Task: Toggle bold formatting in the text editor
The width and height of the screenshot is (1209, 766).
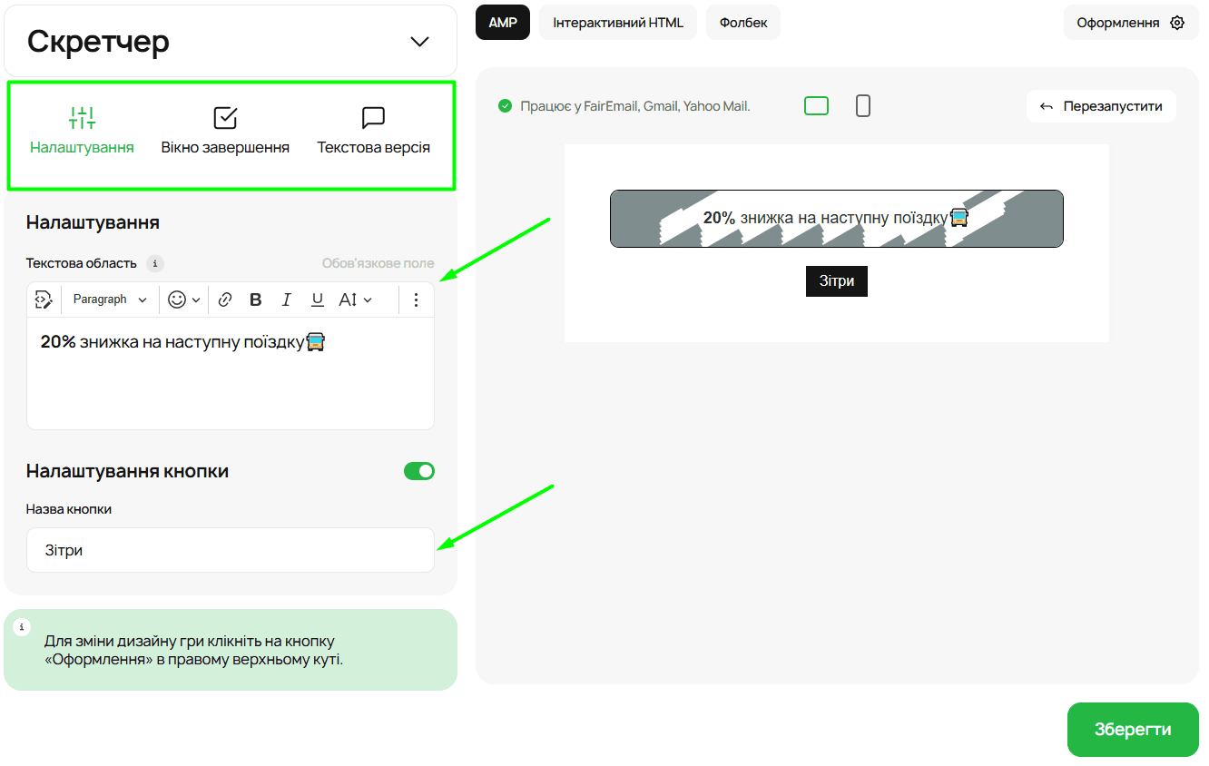Action: [256, 300]
